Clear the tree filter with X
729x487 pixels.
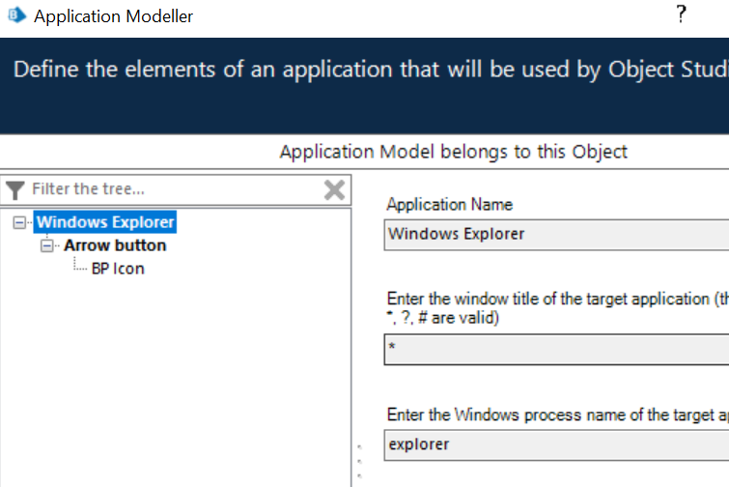click(x=334, y=189)
